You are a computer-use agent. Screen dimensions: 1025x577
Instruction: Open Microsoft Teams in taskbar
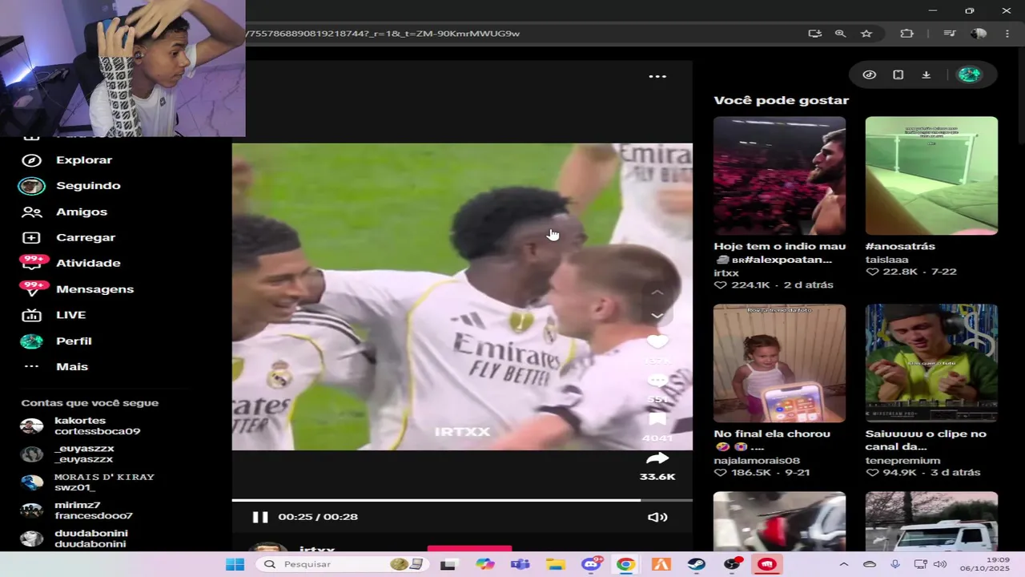[521, 564]
